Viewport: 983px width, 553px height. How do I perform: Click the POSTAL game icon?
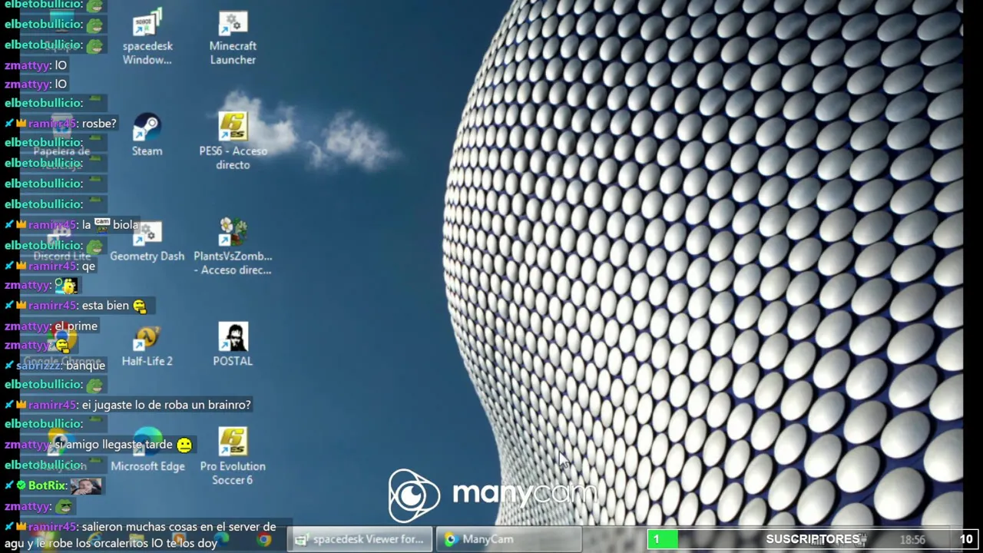[x=233, y=344]
